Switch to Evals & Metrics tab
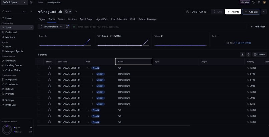 point(119,19)
